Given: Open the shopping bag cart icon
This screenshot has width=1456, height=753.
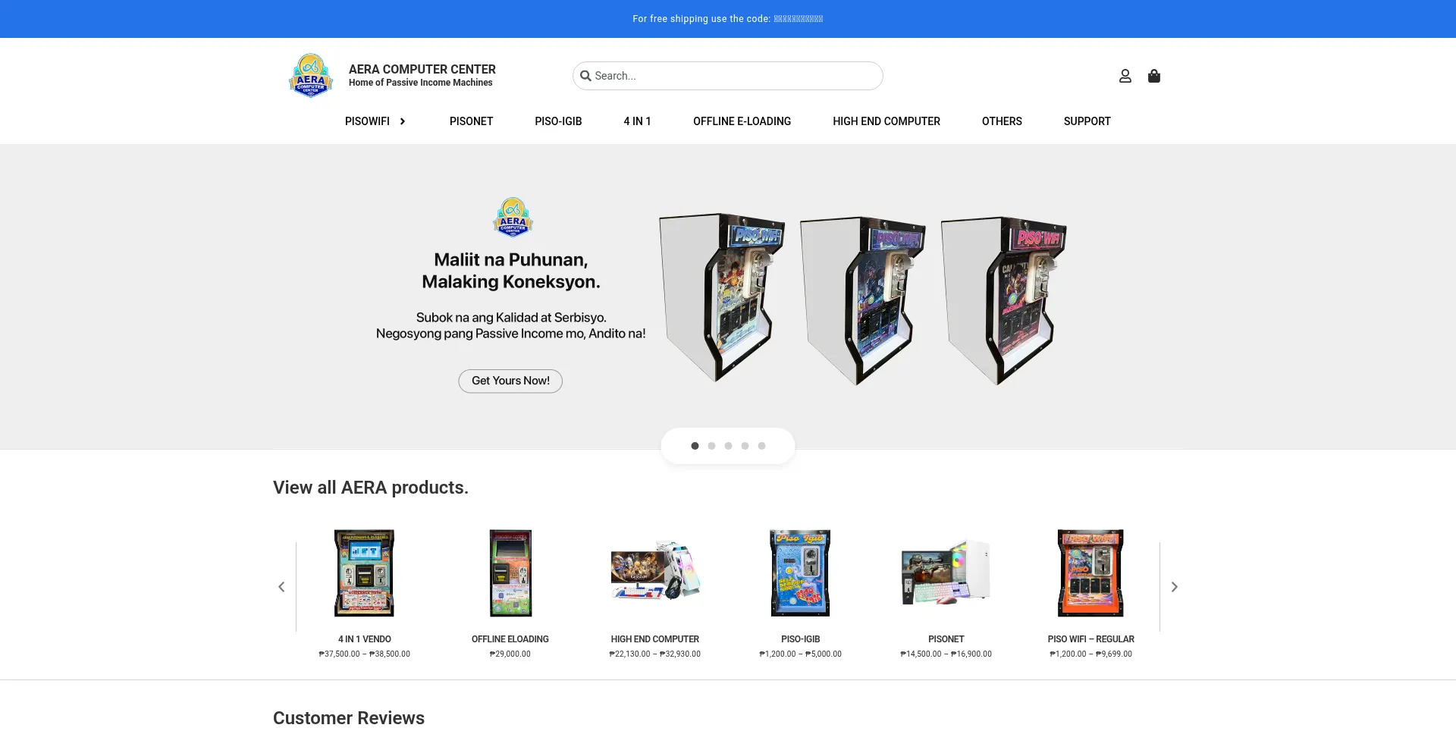Looking at the screenshot, I should click(1154, 76).
